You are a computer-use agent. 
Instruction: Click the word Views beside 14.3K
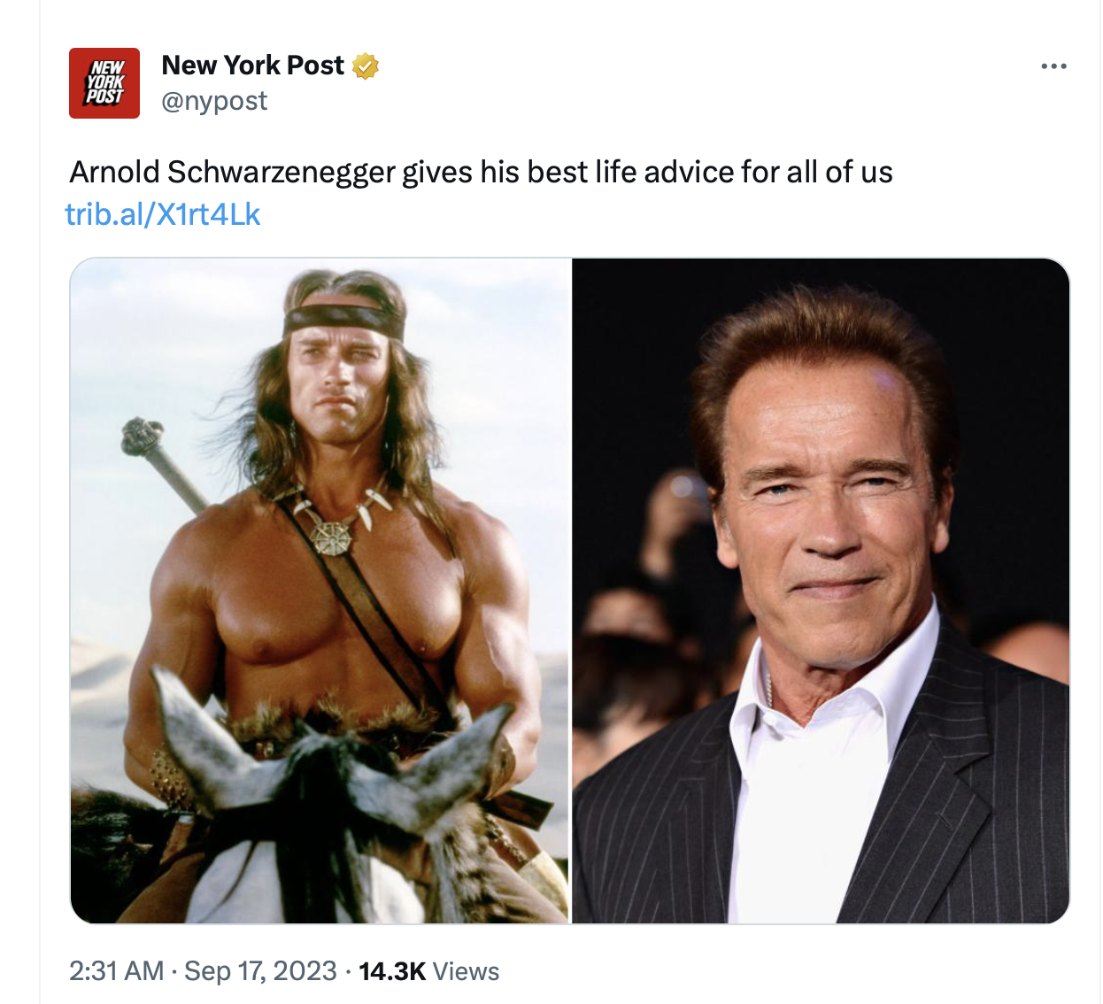467,971
